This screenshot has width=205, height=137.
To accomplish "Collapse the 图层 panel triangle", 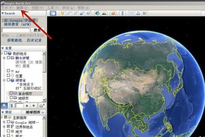I will pos(3,112).
